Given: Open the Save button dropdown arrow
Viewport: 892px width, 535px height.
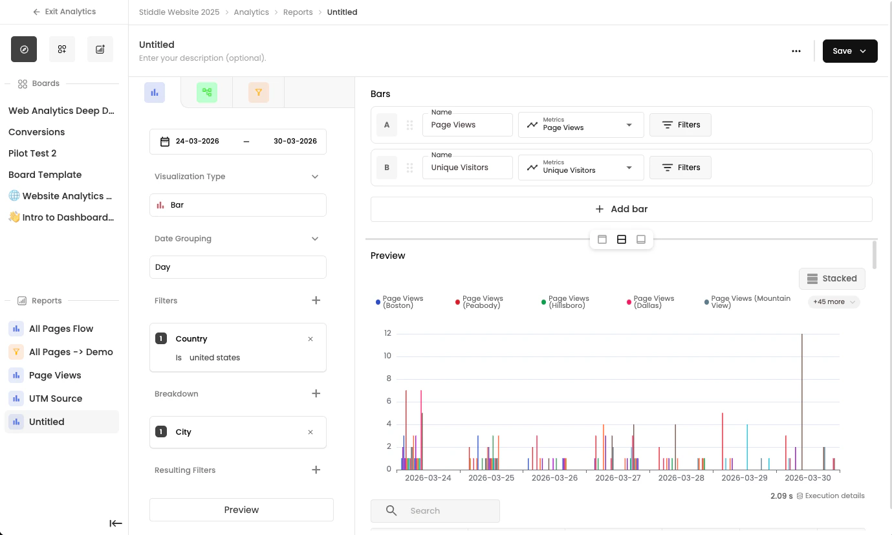Looking at the screenshot, I should coord(863,51).
